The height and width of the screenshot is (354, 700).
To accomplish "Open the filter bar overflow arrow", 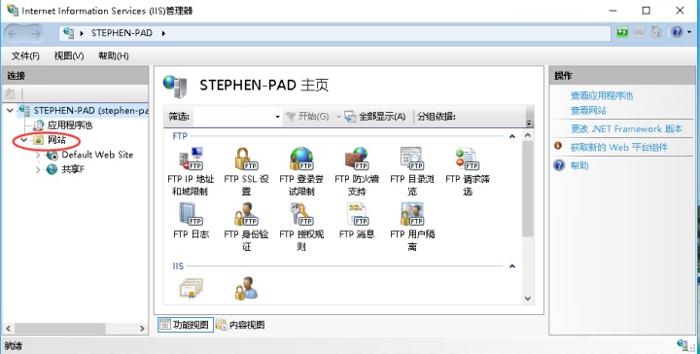I will (x=530, y=124).
